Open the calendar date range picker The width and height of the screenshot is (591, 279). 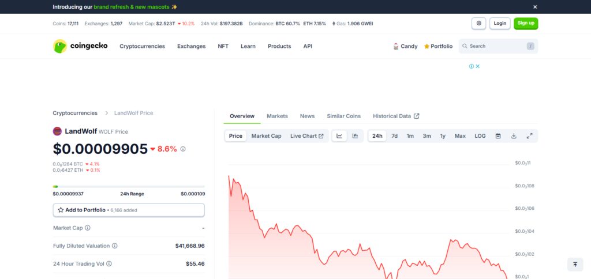click(498, 136)
